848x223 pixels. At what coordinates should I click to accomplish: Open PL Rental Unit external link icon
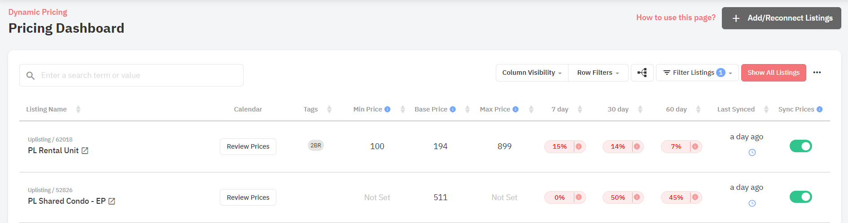pyautogui.click(x=85, y=151)
